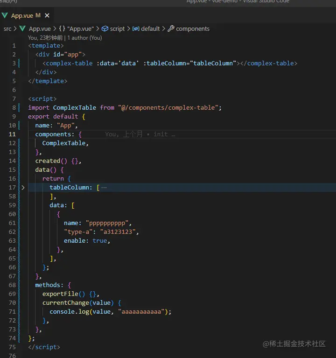Click the Vue logo icon in the tab
The width and height of the screenshot is (336, 358).
5,15
